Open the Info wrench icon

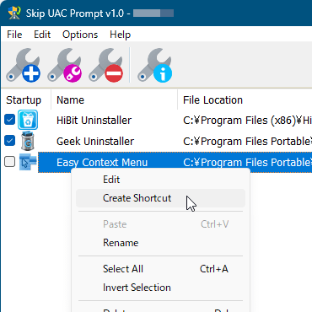click(x=155, y=66)
